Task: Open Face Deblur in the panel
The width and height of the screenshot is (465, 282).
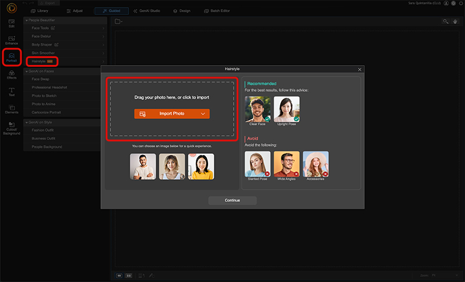Action: (65, 37)
